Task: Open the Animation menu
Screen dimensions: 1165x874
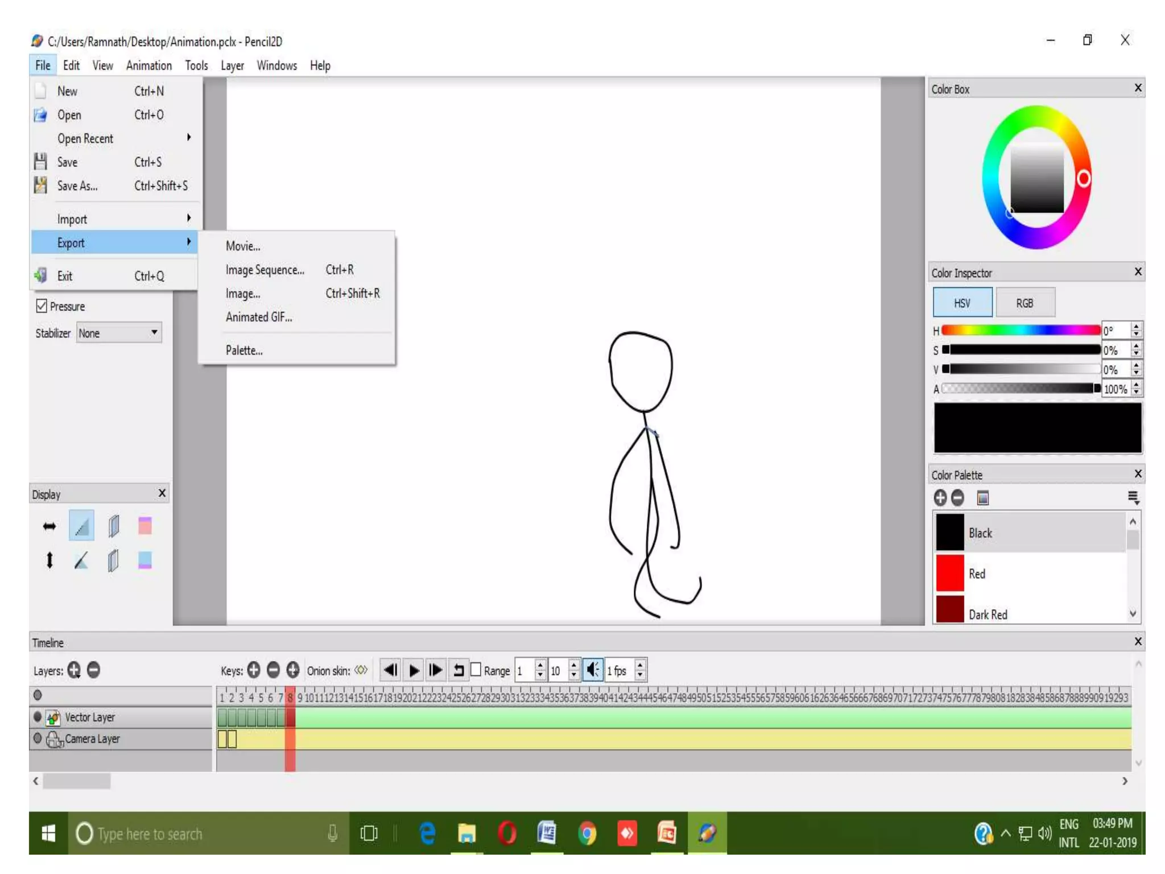Action: click(149, 65)
